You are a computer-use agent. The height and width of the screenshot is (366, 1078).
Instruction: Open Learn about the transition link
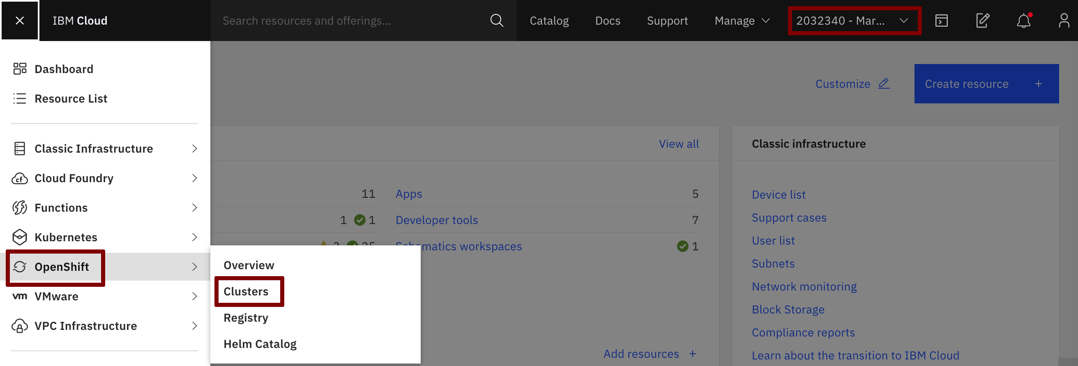click(855, 356)
